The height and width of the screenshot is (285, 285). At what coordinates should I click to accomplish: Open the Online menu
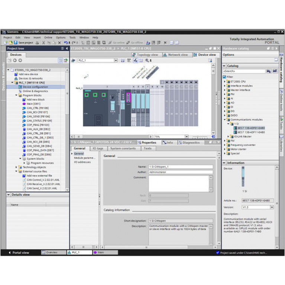point(48,38)
